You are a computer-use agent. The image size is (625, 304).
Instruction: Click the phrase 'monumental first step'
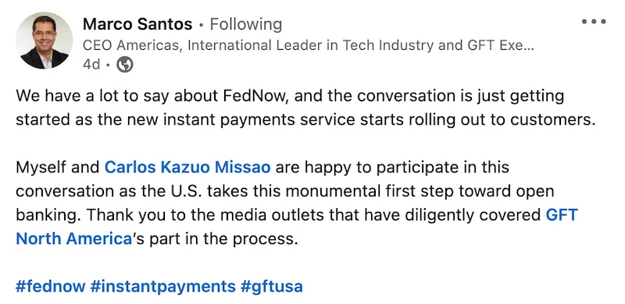[370, 191]
